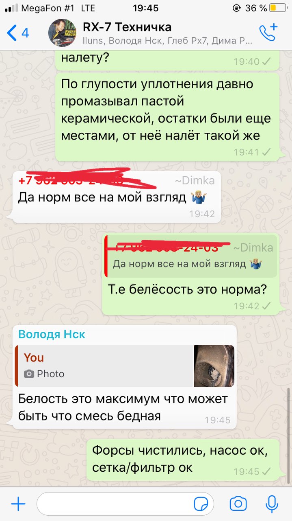Tap sender name Володя Нск

pyautogui.click(x=52, y=335)
